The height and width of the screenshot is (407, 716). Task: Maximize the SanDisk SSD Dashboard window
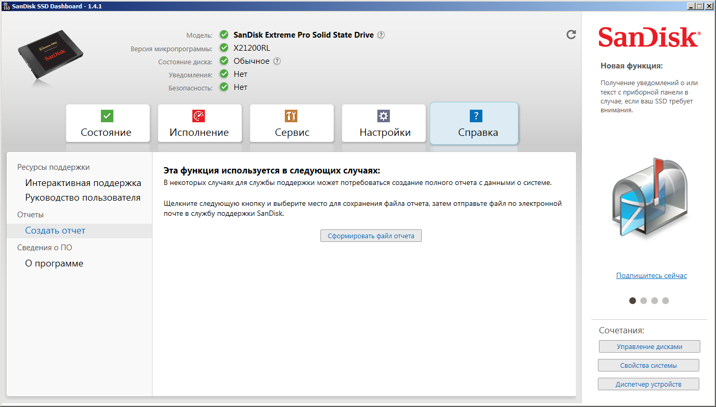coord(699,6)
